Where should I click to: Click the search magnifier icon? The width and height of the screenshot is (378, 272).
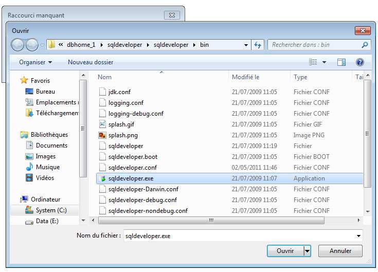point(365,45)
